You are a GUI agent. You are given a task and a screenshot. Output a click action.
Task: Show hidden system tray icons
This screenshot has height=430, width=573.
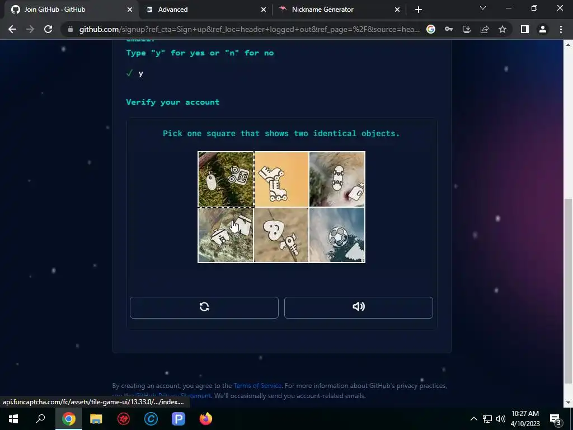(473, 419)
